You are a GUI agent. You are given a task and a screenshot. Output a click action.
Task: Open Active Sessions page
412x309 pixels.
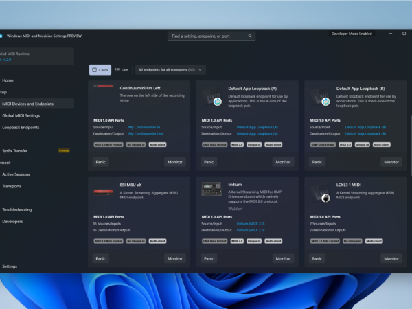pyautogui.click(x=16, y=174)
